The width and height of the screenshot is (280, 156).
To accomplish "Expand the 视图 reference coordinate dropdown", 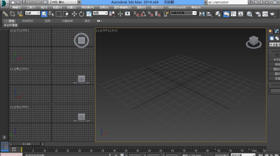I will click(100, 13).
